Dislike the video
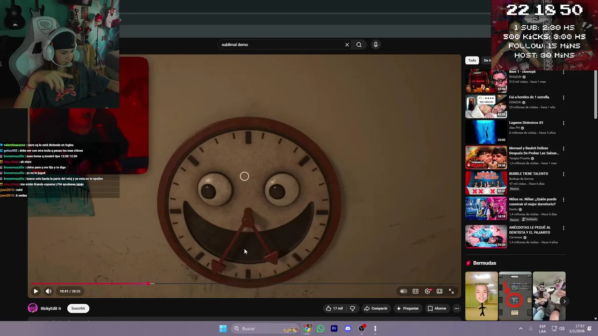The image size is (598, 336). [x=353, y=308]
